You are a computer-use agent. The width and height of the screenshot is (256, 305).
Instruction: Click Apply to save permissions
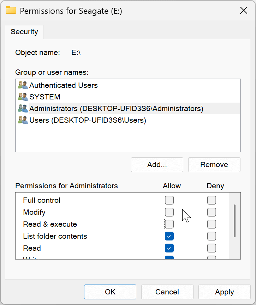(224, 292)
